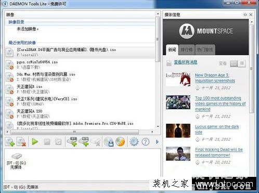The width and height of the screenshot is (259, 193).
Task: Select pgos.ccWin7x64V84.iso image
Action: [x=80, y=65]
